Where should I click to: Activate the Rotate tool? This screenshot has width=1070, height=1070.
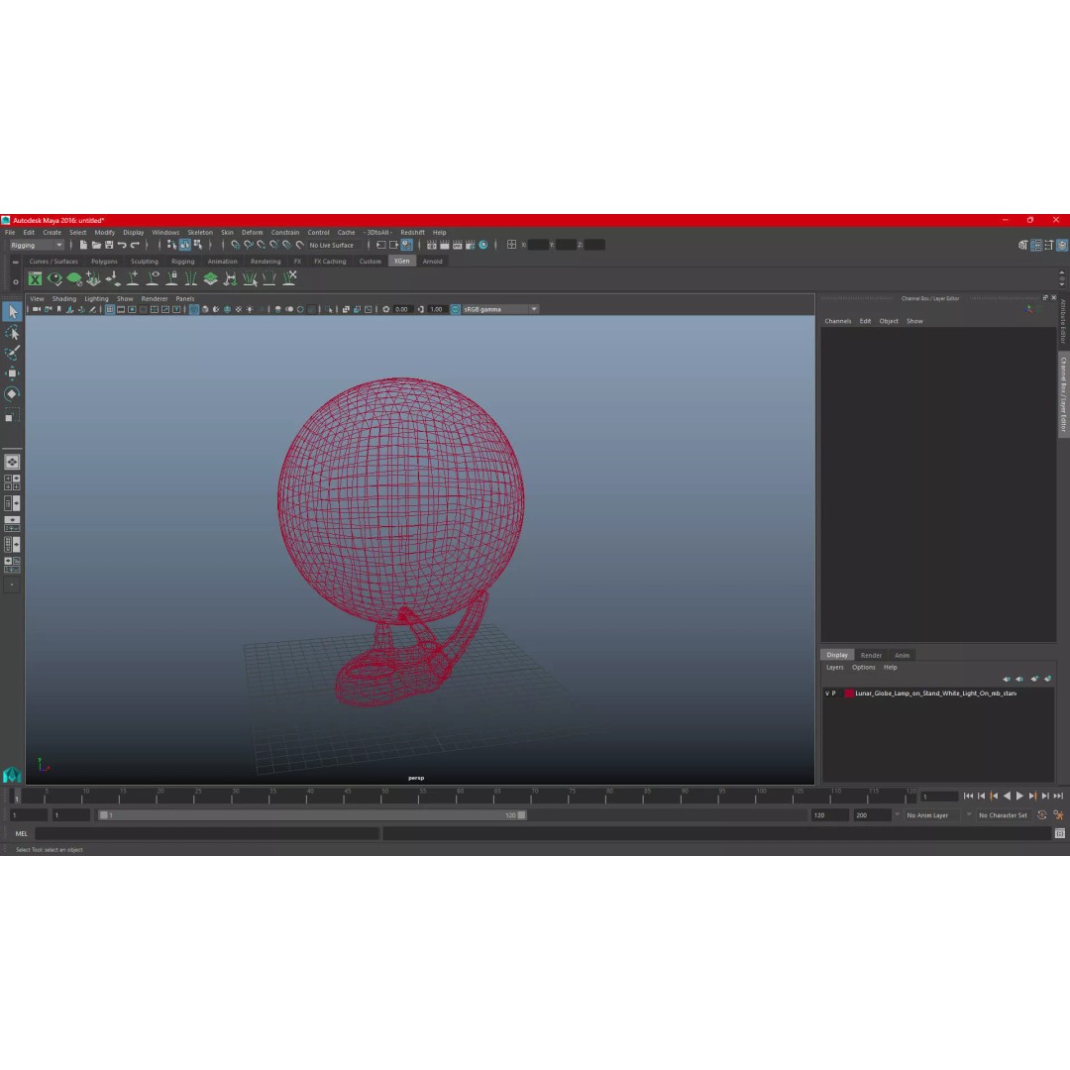pos(12,393)
